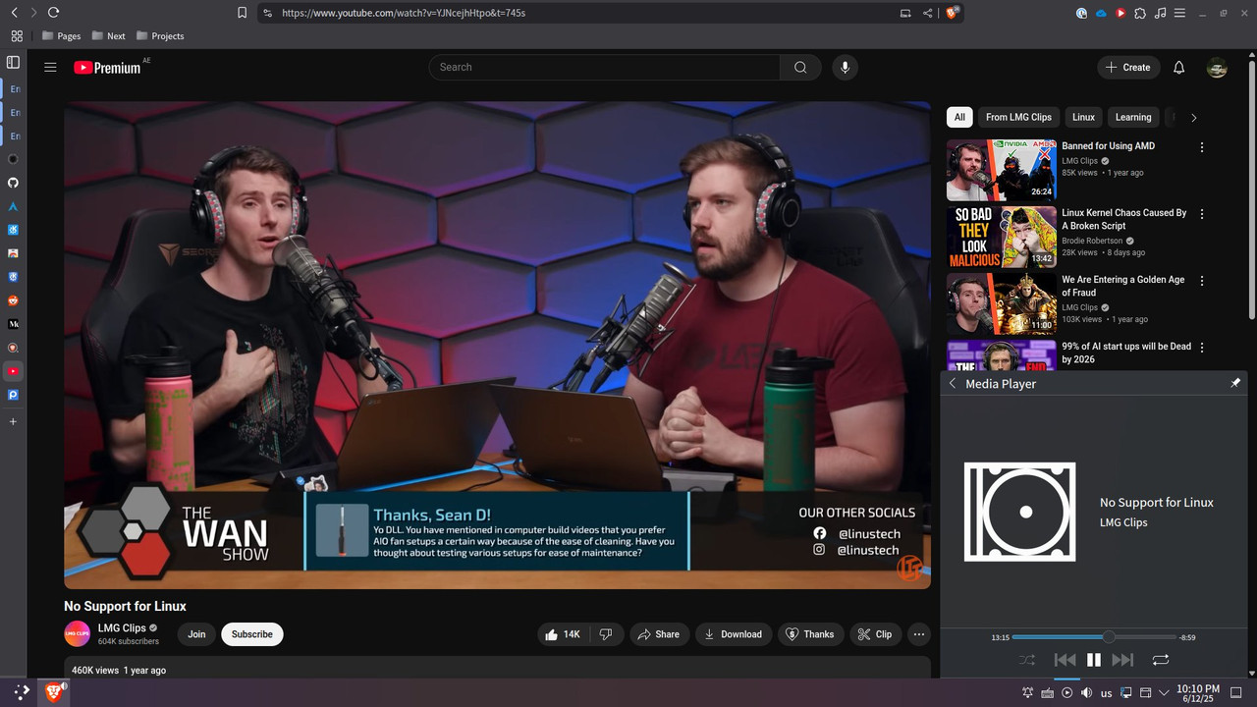
Task: Open the browser extensions puzzle icon
Action: tap(1140, 13)
